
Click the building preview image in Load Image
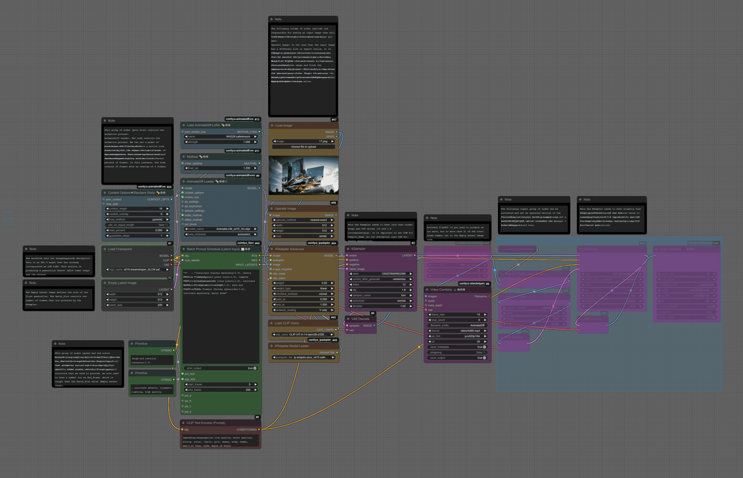click(x=303, y=176)
